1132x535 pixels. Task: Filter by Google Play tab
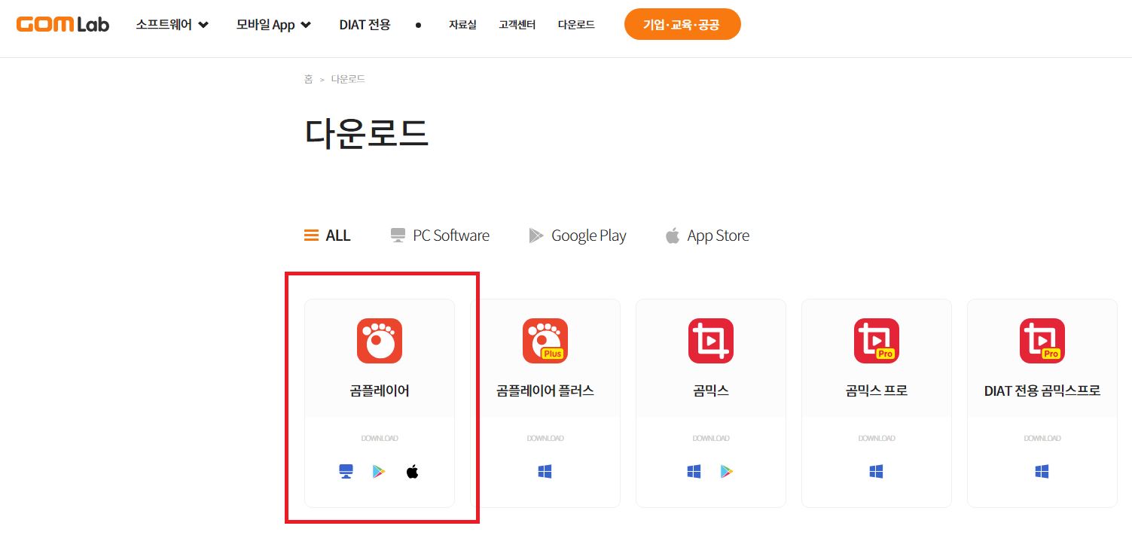pos(577,236)
